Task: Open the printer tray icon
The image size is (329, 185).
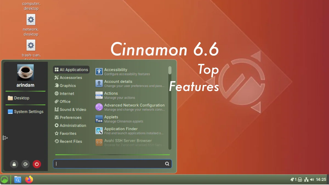Action: coord(300,180)
